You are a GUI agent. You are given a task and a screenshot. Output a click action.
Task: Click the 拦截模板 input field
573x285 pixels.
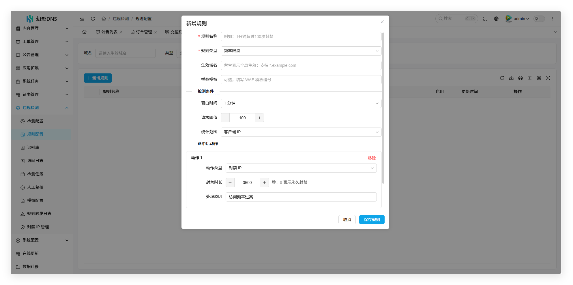[x=301, y=80]
